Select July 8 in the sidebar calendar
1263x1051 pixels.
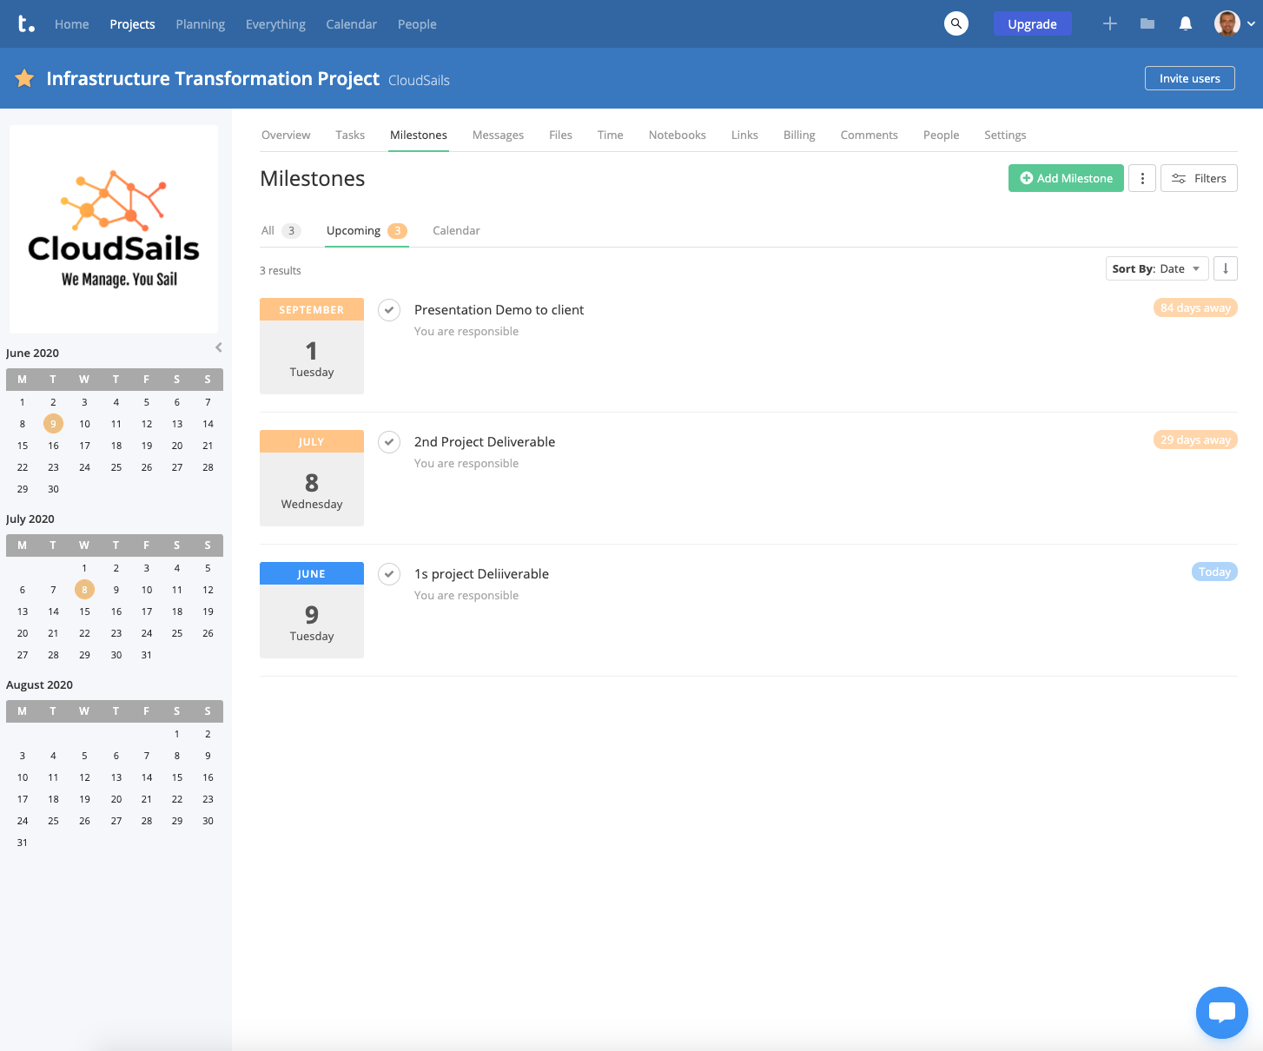[x=84, y=590]
